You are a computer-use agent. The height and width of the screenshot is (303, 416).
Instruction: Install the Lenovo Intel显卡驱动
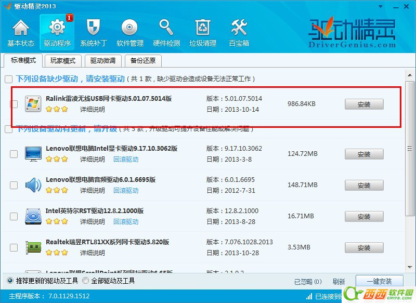364,154
